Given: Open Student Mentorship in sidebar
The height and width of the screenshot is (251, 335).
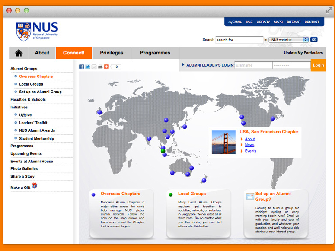Looking at the screenshot, I should click(x=37, y=138).
